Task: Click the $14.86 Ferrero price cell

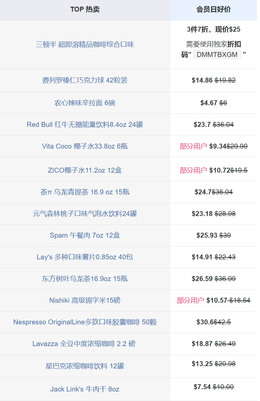Action: (202, 80)
